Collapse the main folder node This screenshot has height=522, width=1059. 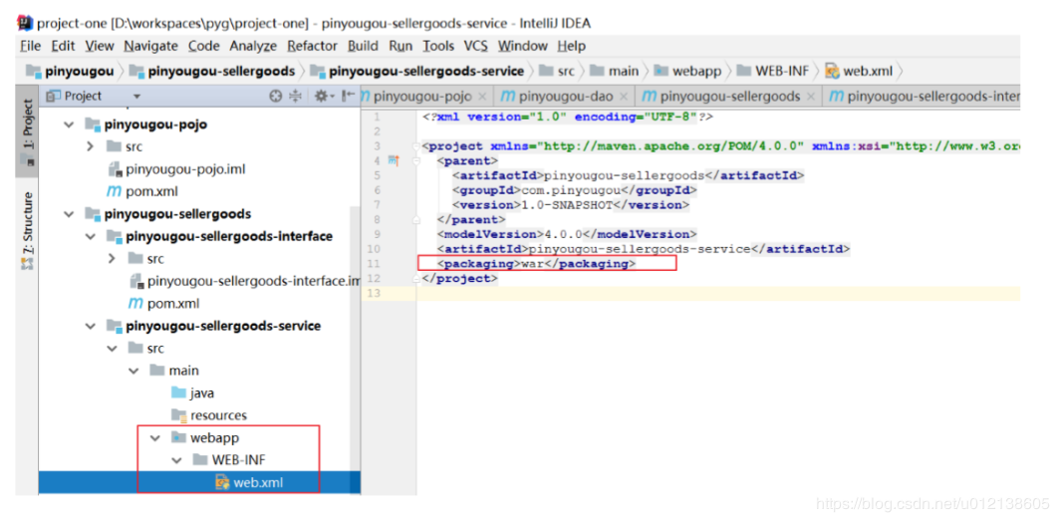click(133, 371)
